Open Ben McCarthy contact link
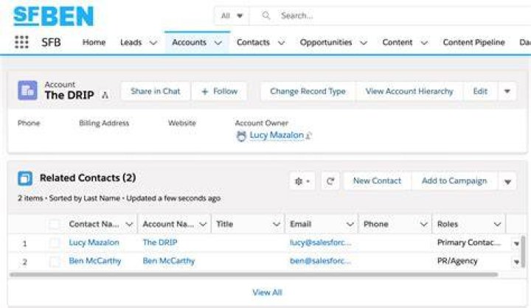Image resolution: width=531 pixels, height=308 pixels. click(95, 261)
